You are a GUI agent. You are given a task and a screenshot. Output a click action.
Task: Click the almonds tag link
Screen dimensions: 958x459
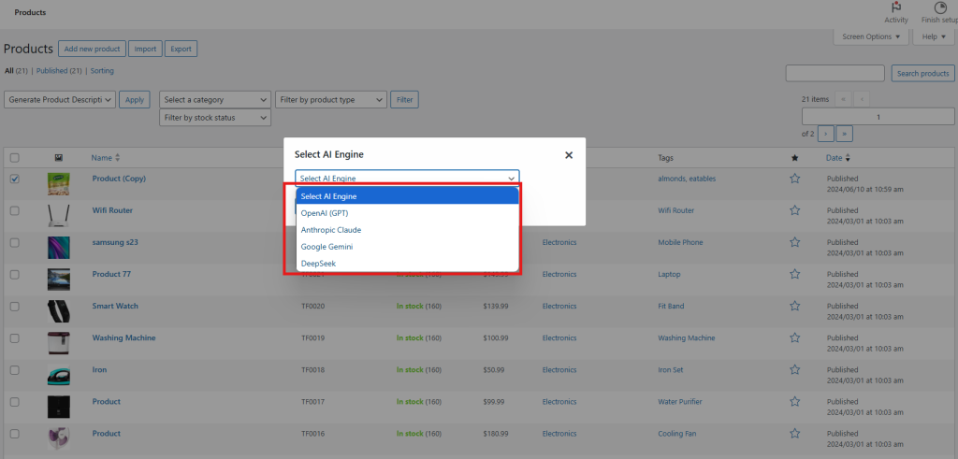[x=672, y=179]
